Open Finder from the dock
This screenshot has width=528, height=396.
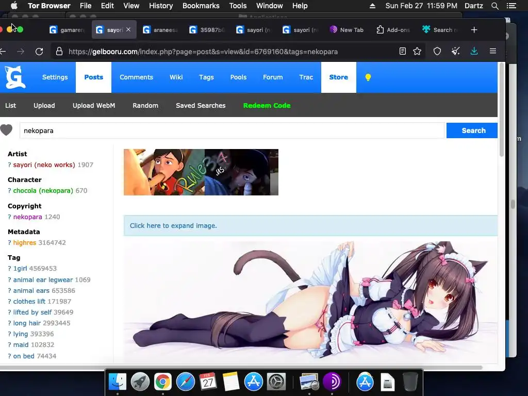(118, 382)
